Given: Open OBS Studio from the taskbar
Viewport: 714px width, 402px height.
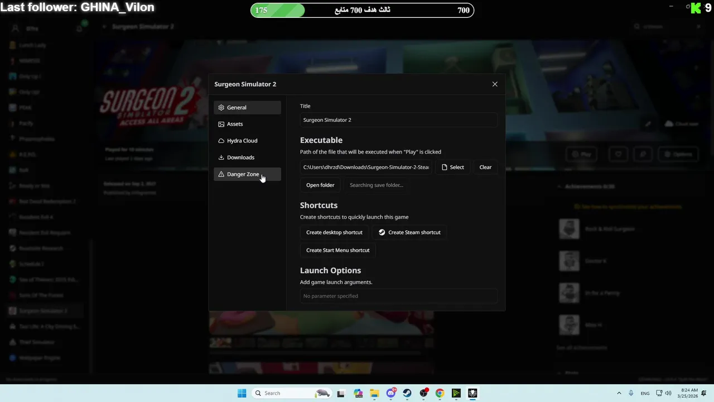Looking at the screenshot, I should tap(424, 393).
